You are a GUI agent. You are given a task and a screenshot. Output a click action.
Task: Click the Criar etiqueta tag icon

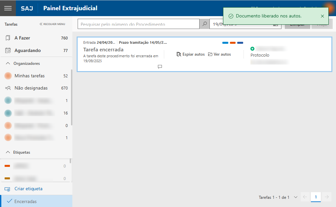point(8,189)
